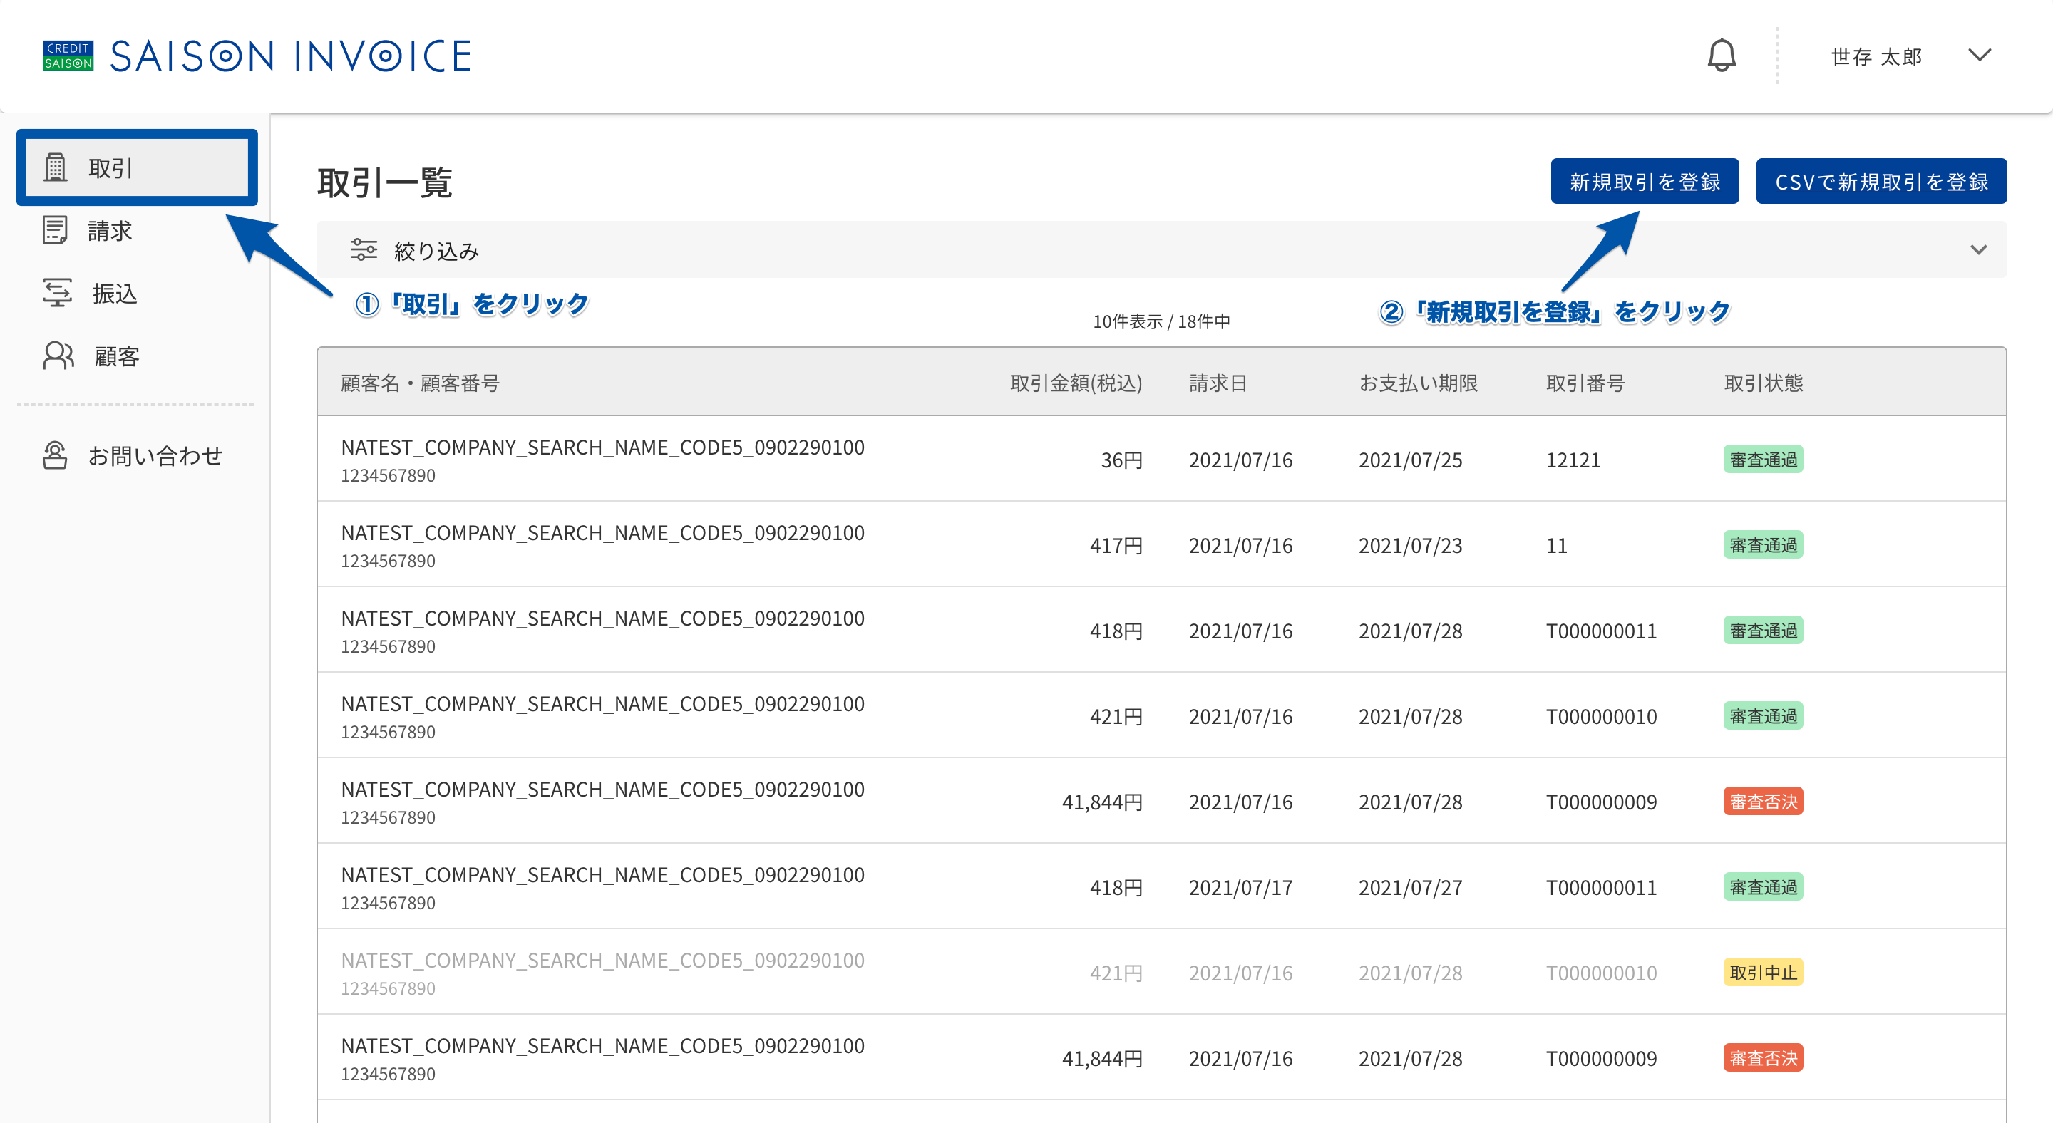Click the 取引中止 status badge
This screenshot has width=2053, height=1123.
(1763, 973)
